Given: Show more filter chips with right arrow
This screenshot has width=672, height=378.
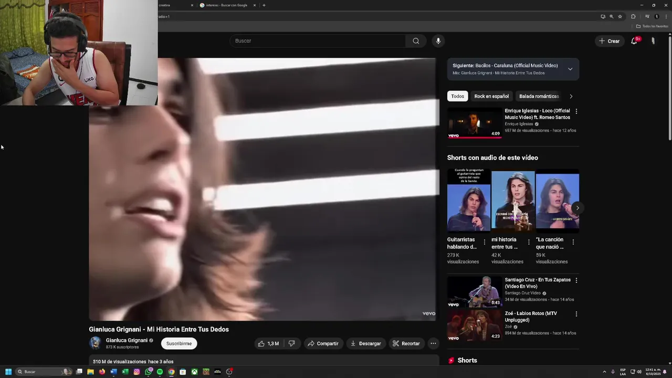Looking at the screenshot, I should click(x=571, y=96).
